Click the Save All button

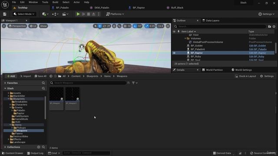pos(40,76)
